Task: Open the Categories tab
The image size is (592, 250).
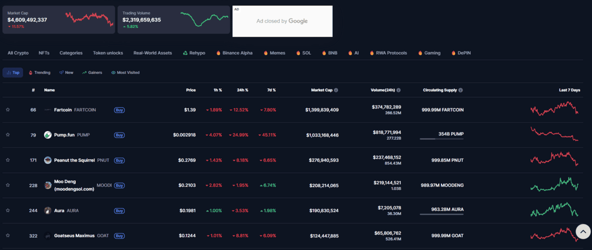Action: [x=71, y=53]
